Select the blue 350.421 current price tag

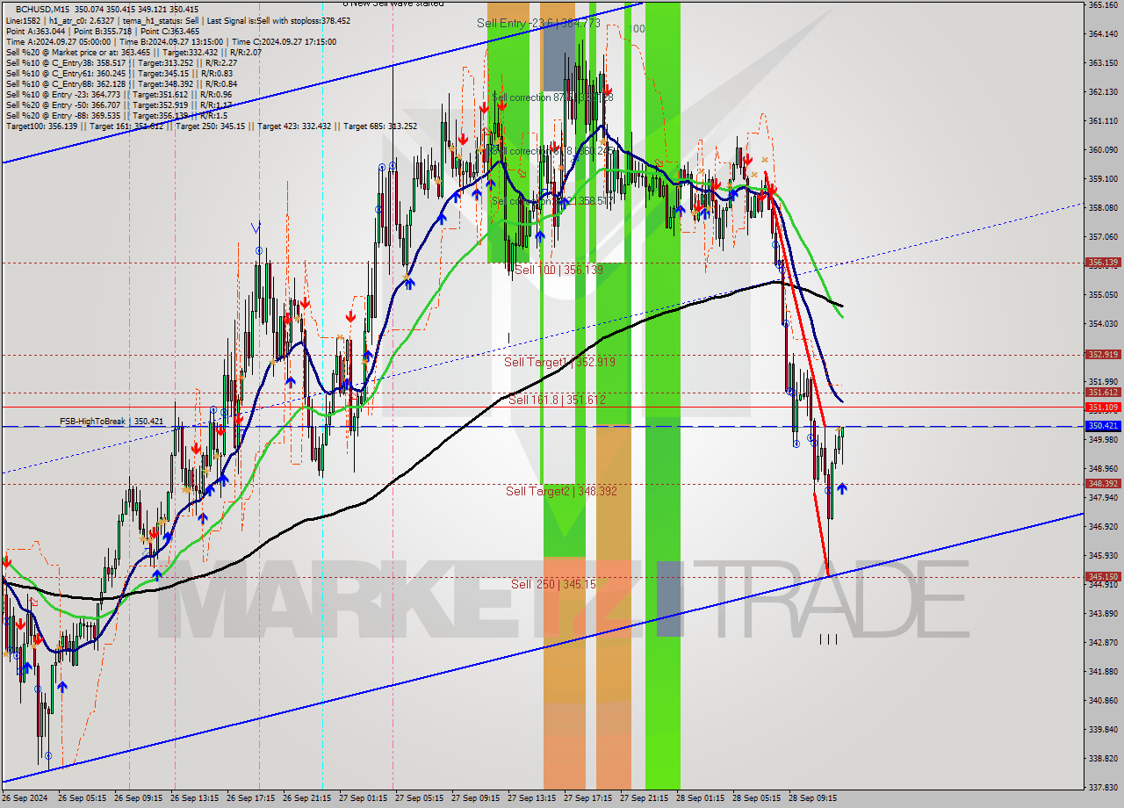click(1103, 426)
